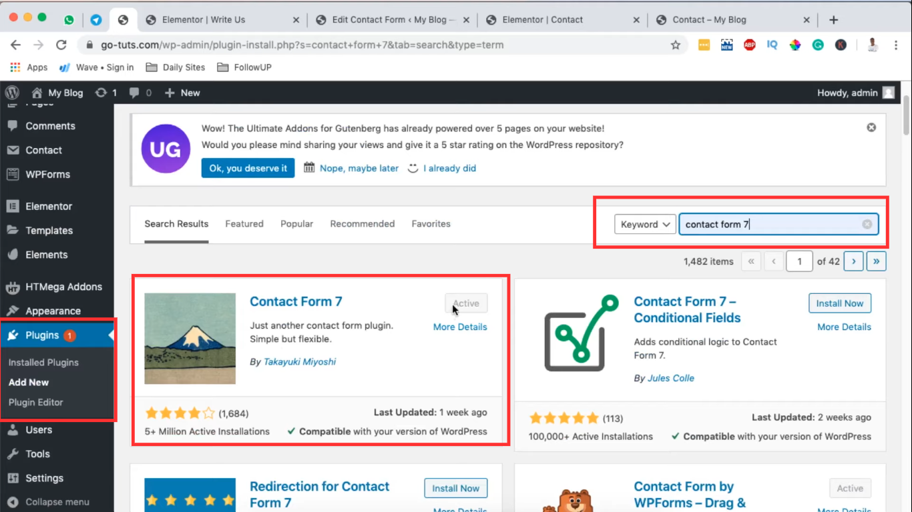This screenshot has height=512, width=912.
Task: View More Details for Contact Form 7
Action: [x=460, y=327]
